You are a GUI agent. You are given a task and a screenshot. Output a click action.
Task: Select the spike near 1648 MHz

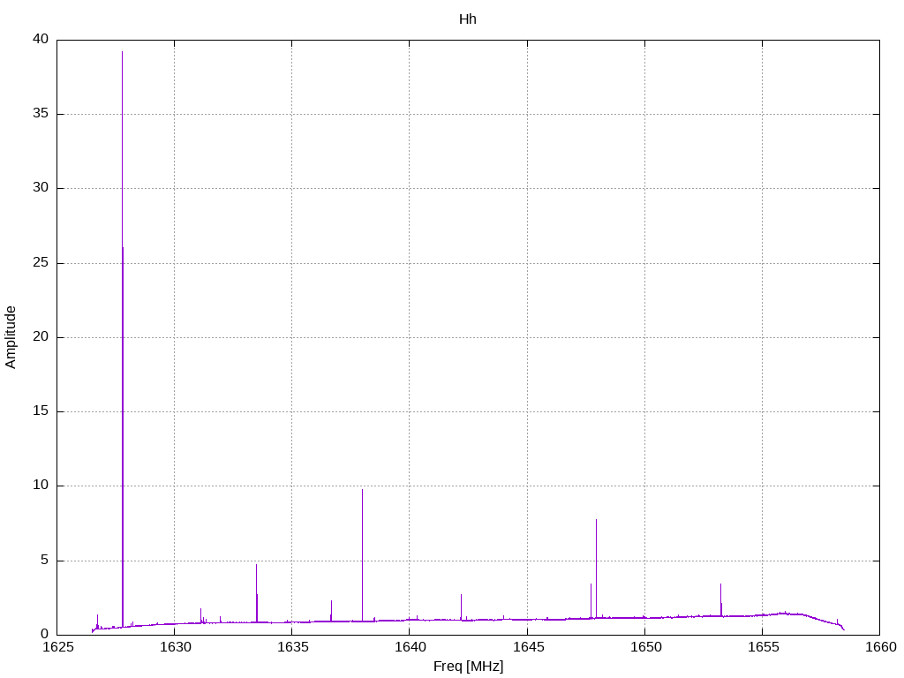click(596, 568)
